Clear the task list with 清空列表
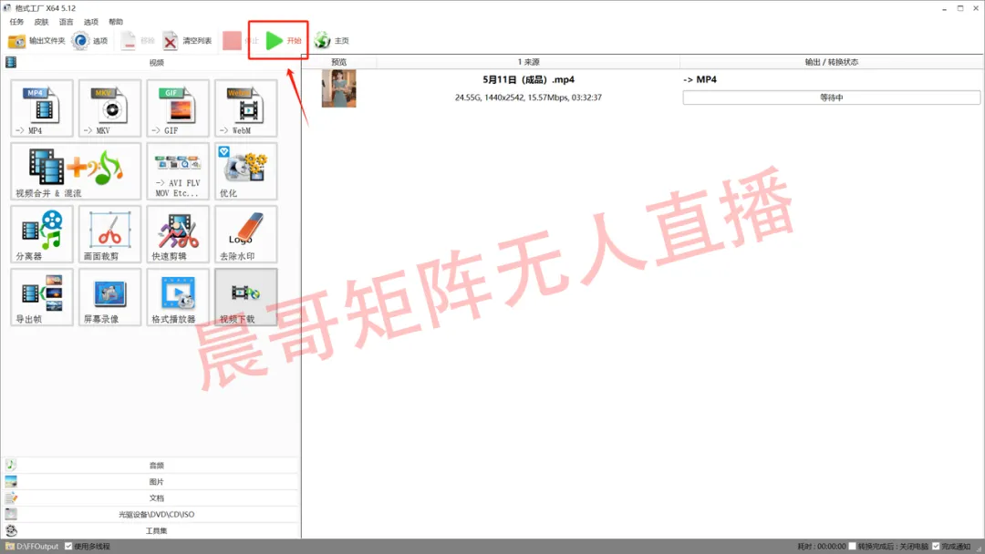Image resolution: width=985 pixels, height=554 pixels. 187,41
